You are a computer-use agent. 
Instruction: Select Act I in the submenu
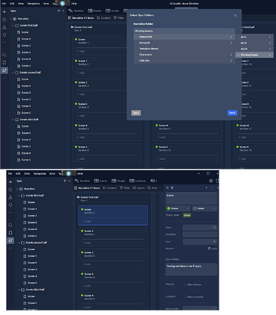pyautogui.click(x=254, y=37)
